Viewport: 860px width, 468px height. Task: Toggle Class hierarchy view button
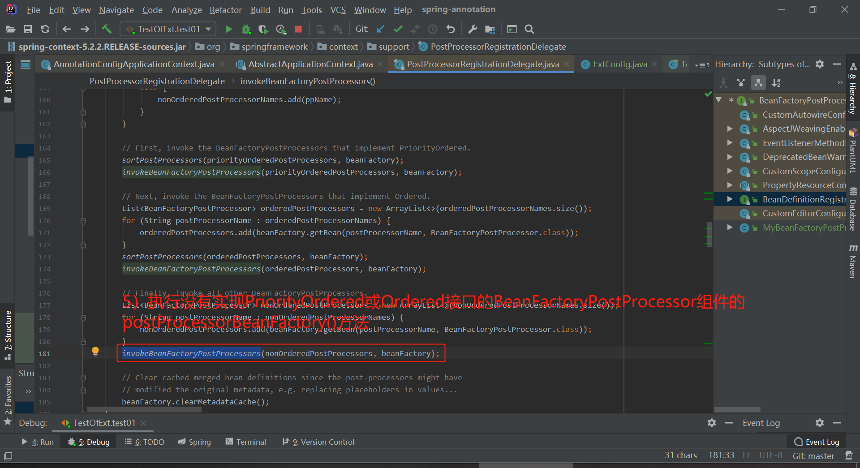point(723,83)
